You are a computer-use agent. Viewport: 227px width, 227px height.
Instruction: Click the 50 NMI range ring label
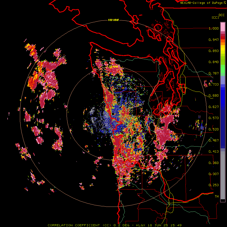113,67
